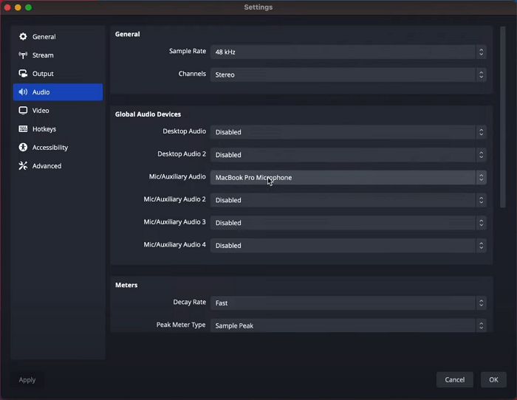Image resolution: width=517 pixels, height=400 pixels.
Task: Click the Hotkeys keyboard icon
Action: click(23, 129)
